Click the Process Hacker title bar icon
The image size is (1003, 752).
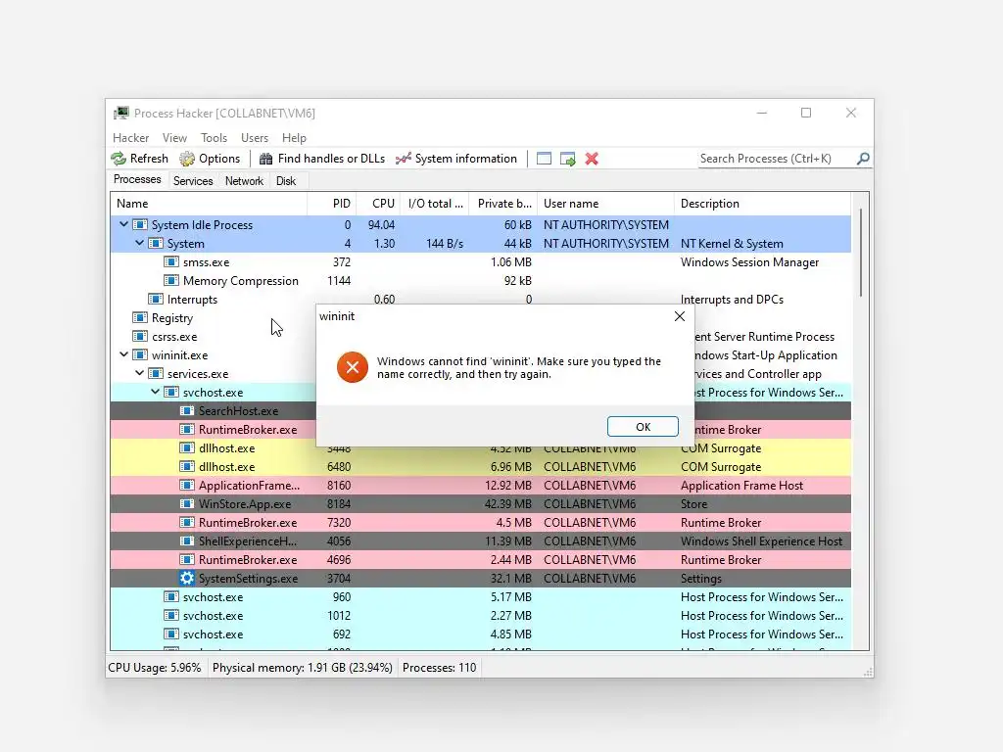click(x=120, y=114)
